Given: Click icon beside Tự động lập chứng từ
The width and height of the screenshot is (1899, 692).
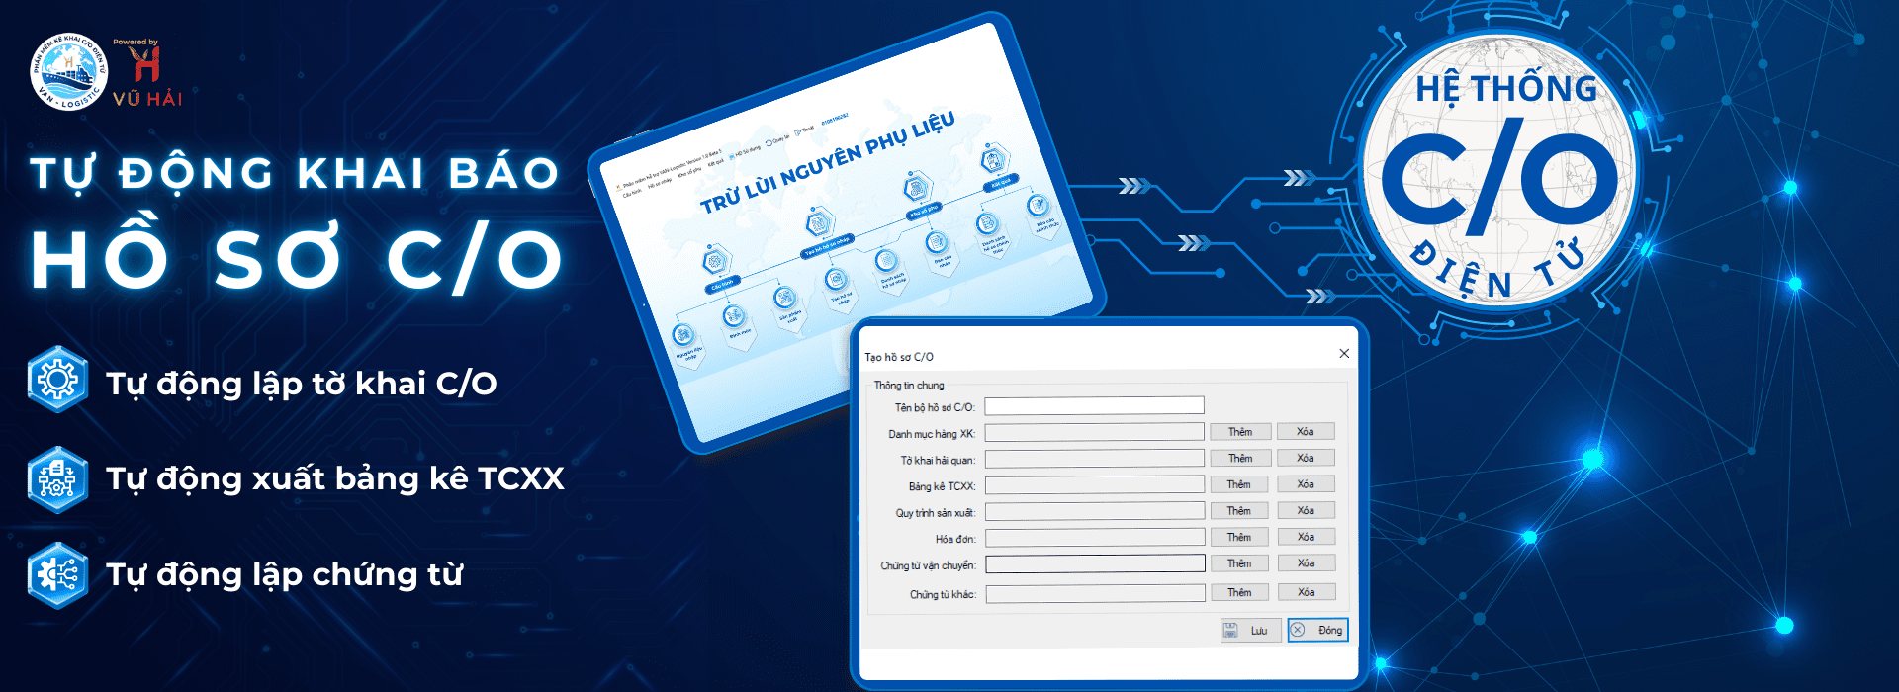Looking at the screenshot, I should (57, 574).
